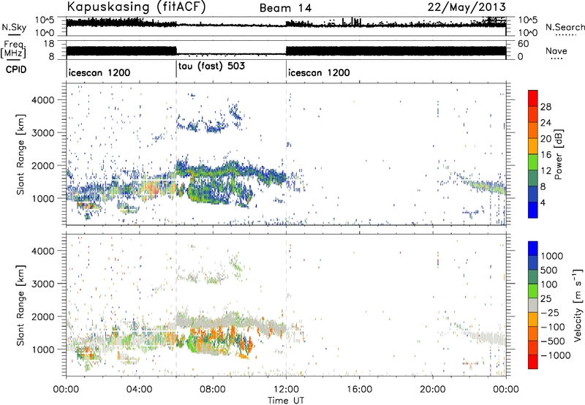Image resolution: width=585 pixels, height=405 pixels.
Task: Click the '-1000' tick on Velocity colorbar
Action: (x=556, y=355)
